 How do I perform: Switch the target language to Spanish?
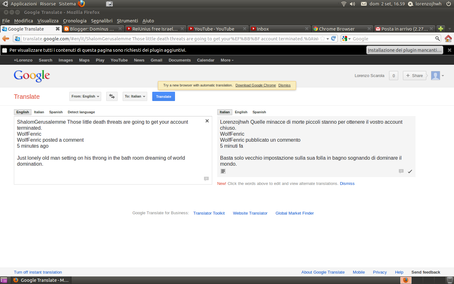259,112
